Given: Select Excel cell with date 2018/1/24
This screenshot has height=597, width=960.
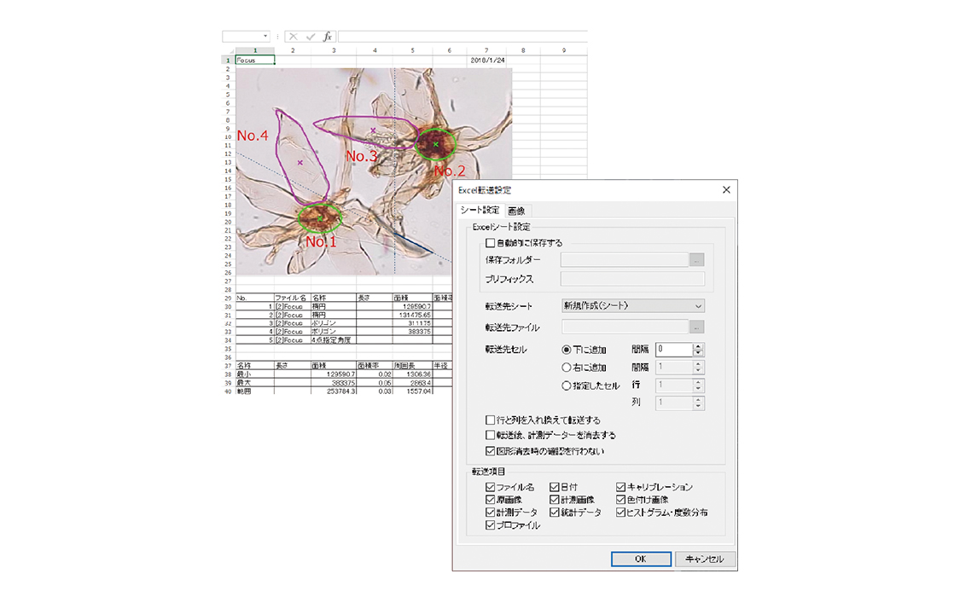Looking at the screenshot, I should [x=486, y=60].
